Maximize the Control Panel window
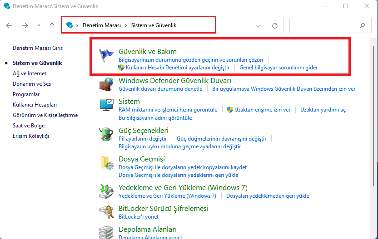This screenshot has height=239, width=378. 346,6
